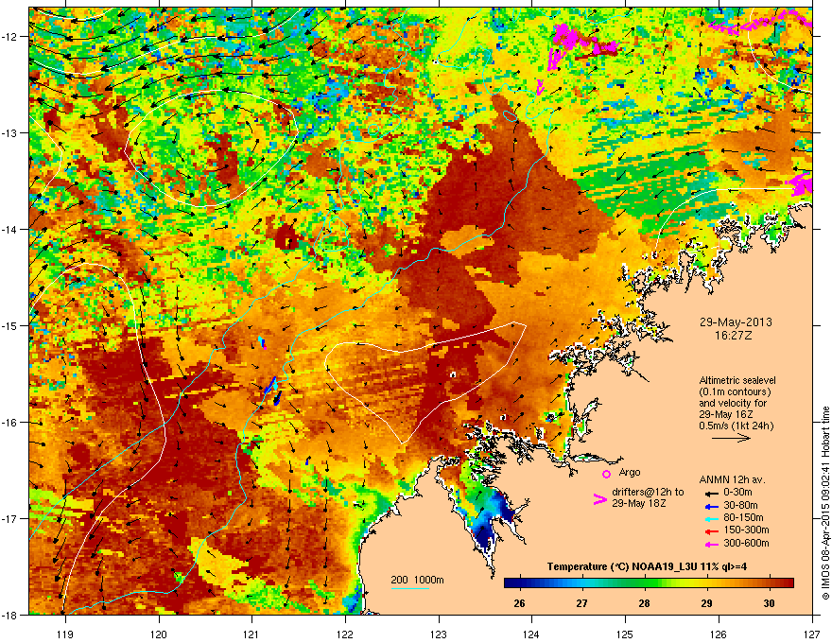Click the "300-600m" depth label

pyautogui.click(x=746, y=543)
